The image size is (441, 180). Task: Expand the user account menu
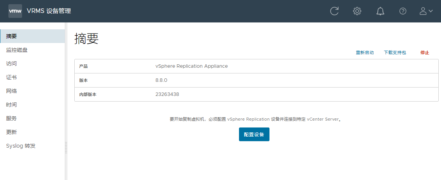point(426,11)
